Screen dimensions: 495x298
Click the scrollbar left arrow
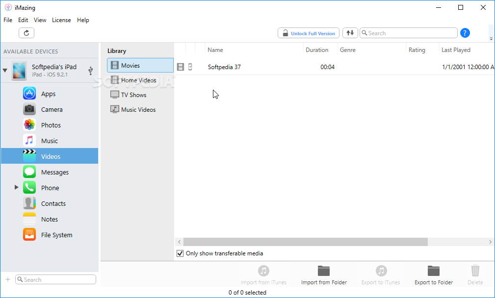coord(180,242)
